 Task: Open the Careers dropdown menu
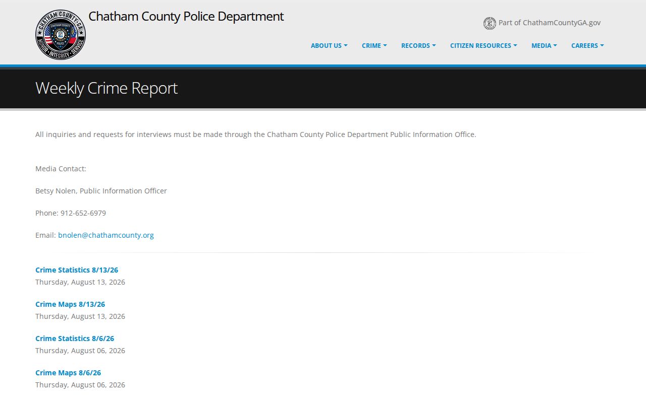click(x=587, y=45)
